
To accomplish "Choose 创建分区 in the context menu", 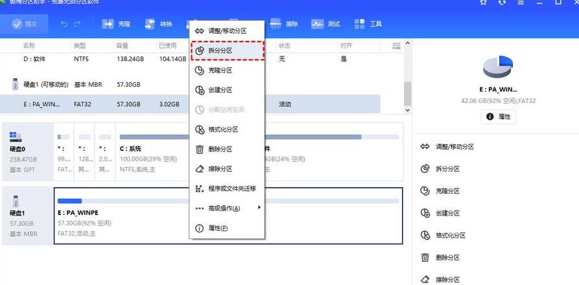I will [227, 90].
